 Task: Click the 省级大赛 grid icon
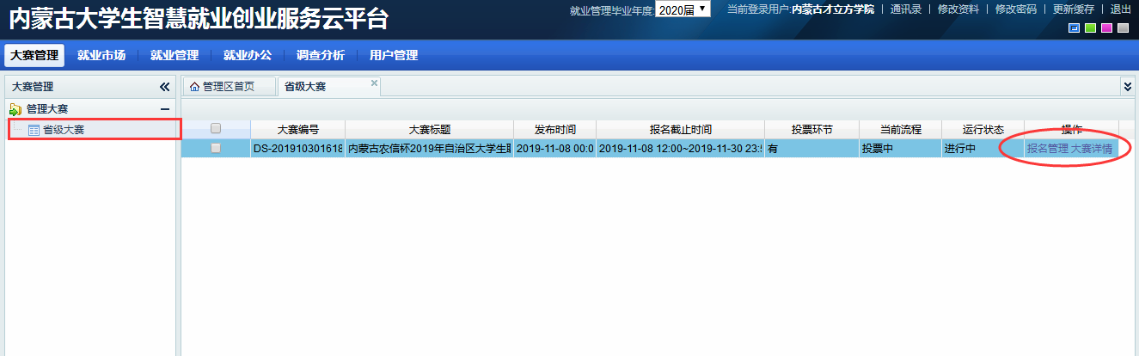click(x=34, y=130)
